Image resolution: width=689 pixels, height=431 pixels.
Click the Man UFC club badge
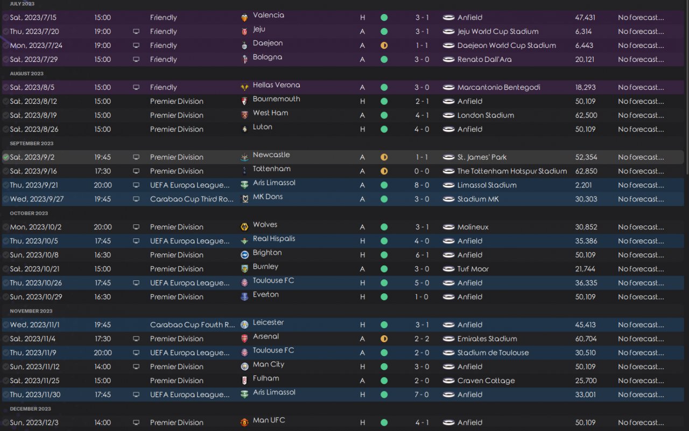245,423
